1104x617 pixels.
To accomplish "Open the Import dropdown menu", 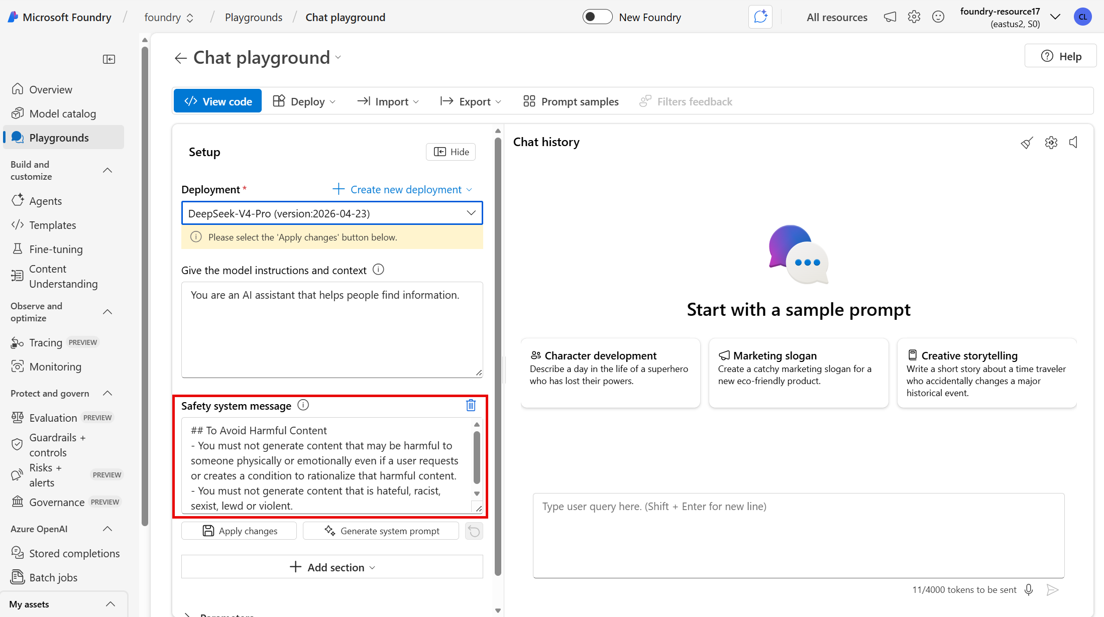I will pyautogui.click(x=388, y=101).
